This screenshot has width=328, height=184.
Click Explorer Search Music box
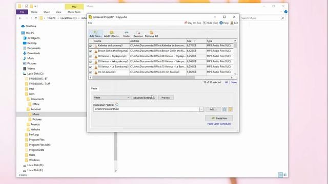[260, 18]
